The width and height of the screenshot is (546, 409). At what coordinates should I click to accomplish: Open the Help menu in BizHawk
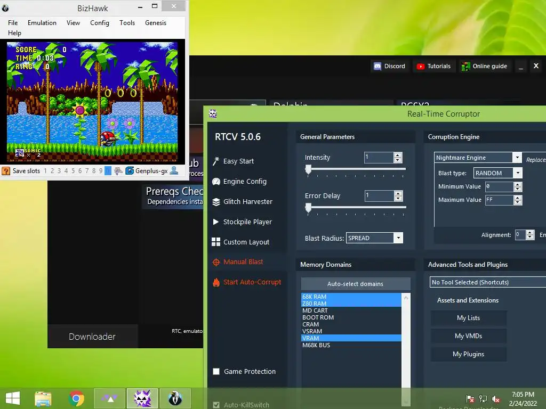click(x=14, y=33)
